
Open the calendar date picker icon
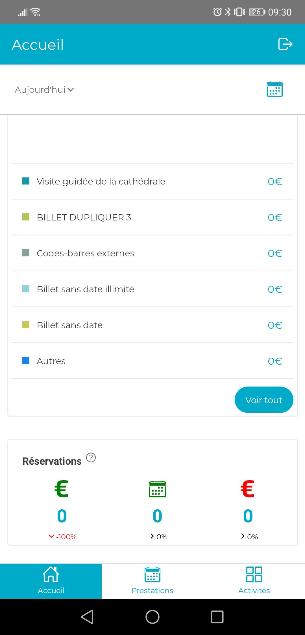[274, 89]
